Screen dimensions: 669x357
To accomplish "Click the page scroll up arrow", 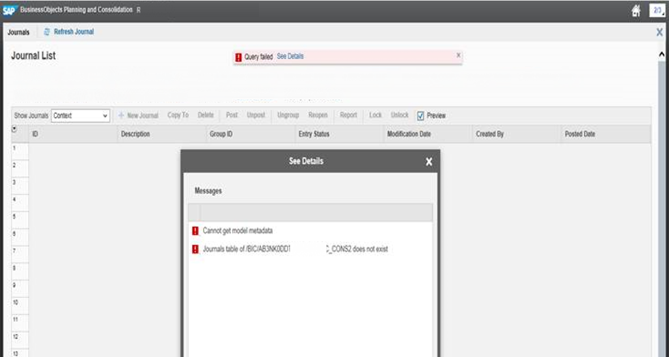I will click(x=662, y=55).
